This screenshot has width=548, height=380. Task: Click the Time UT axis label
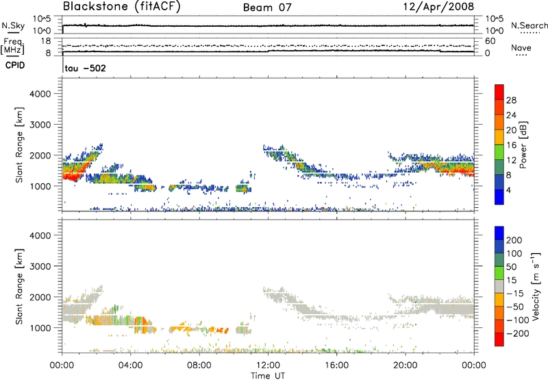coord(268,376)
